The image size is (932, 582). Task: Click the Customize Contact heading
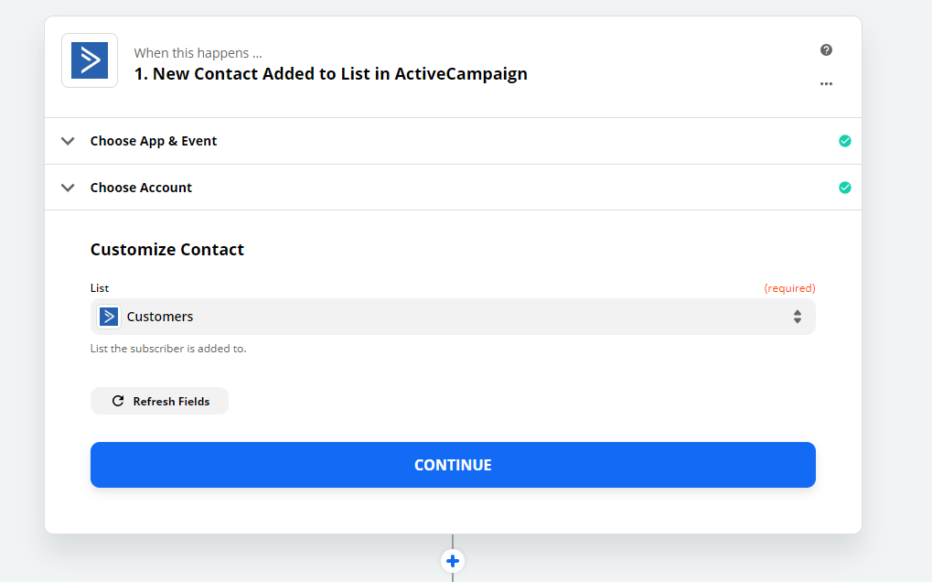click(x=167, y=250)
